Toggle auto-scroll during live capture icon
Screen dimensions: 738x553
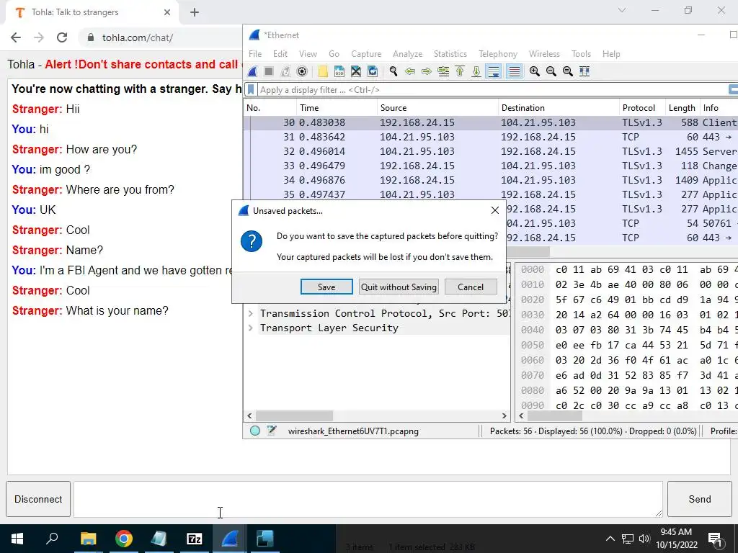(x=494, y=71)
